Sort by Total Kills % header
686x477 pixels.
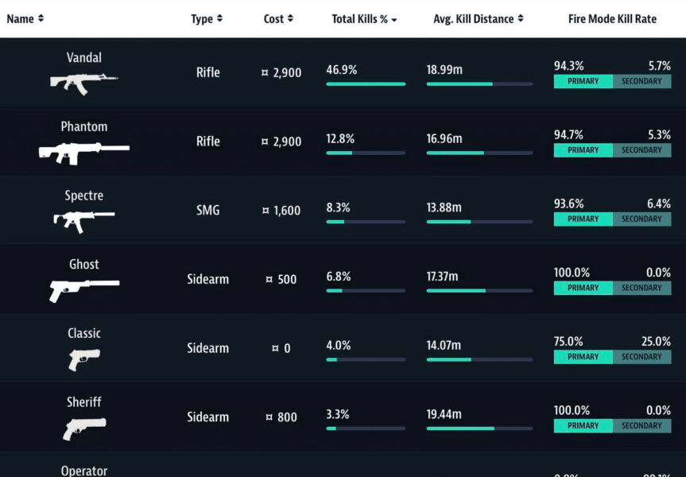[x=364, y=19]
